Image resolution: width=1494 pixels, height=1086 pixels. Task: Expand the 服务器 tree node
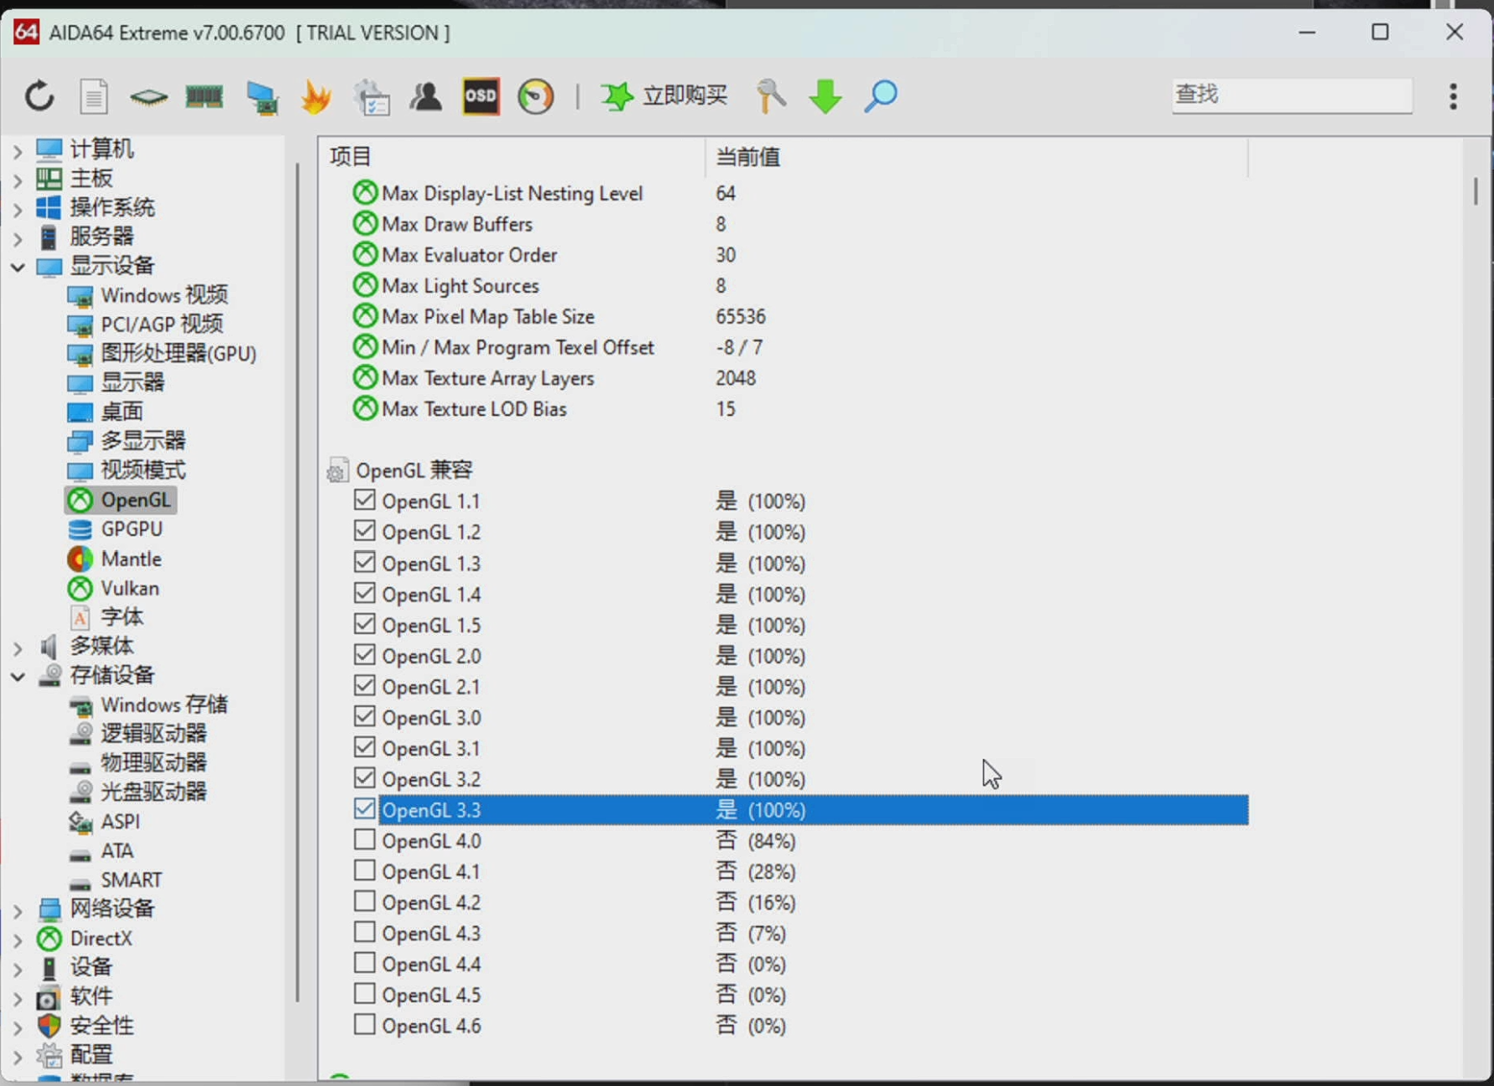18,238
